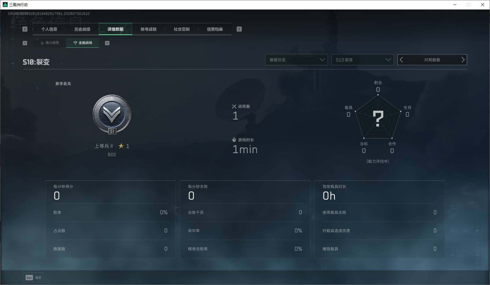
Task: Click the stopwatch 游戏时长 icon
Action: [x=234, y=140]
